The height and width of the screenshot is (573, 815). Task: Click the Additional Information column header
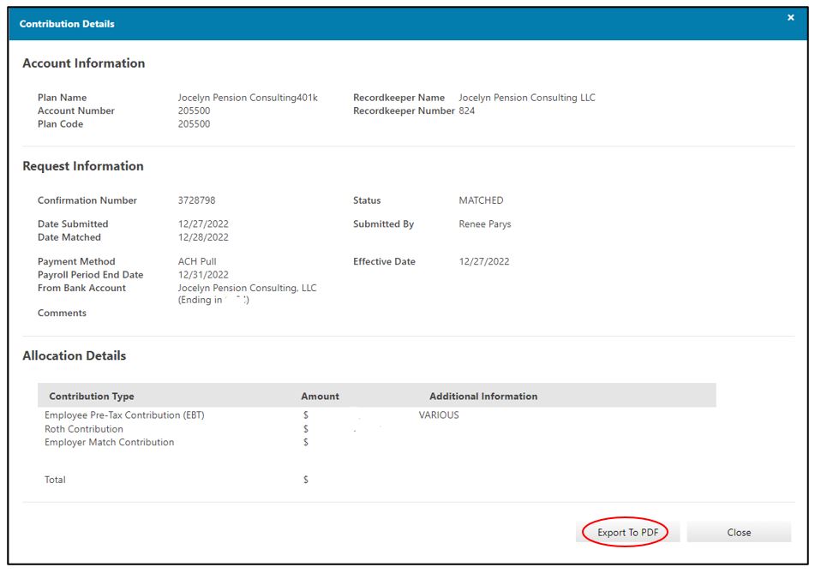(483, 397)
